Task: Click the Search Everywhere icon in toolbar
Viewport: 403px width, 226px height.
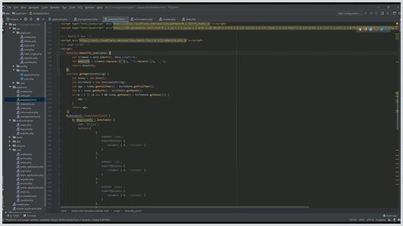Action: pyautogui.click(x=400, y=13)
